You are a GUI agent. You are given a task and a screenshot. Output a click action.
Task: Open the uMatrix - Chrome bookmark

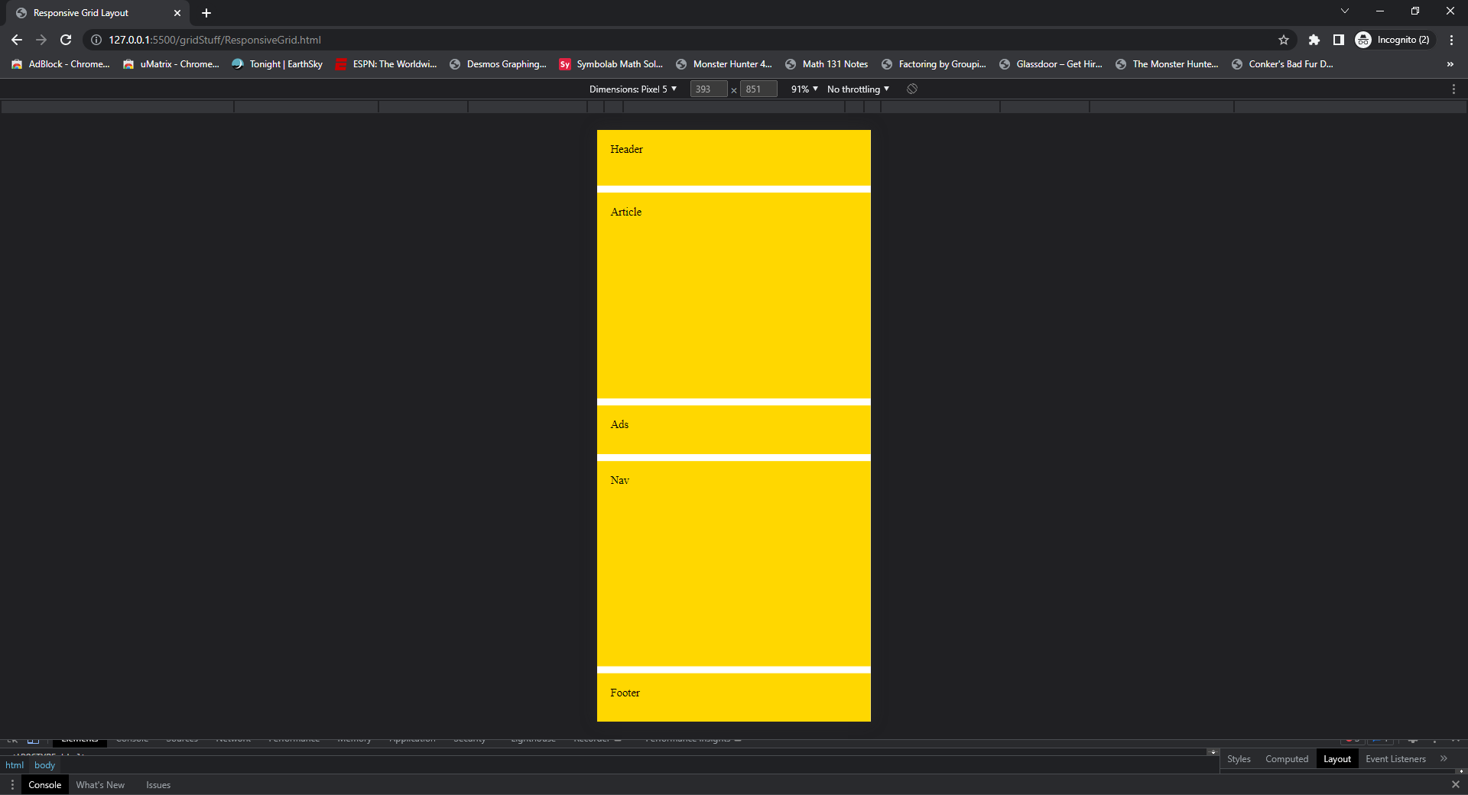171,64
